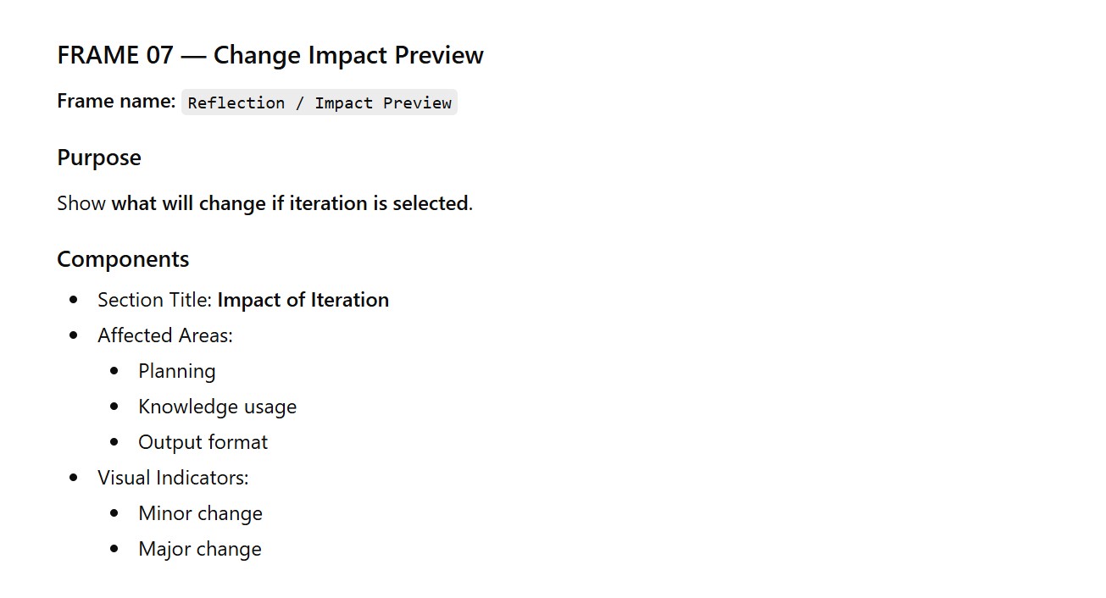This screenshot has width=1106, height=598.
Task: Click the Reflection / Impact Preview code label
Action: point(320,102)
